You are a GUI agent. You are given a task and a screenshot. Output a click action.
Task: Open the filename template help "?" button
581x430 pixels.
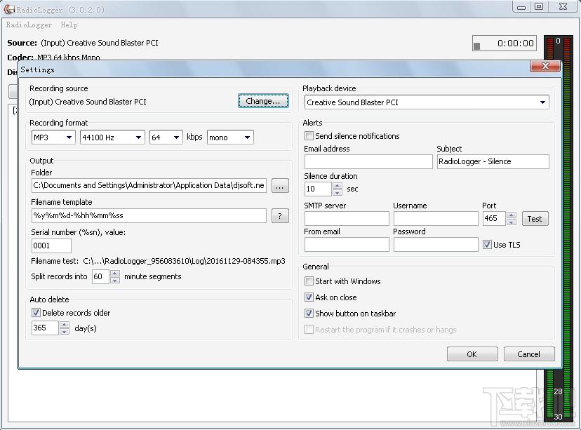[x=280, y=216]
